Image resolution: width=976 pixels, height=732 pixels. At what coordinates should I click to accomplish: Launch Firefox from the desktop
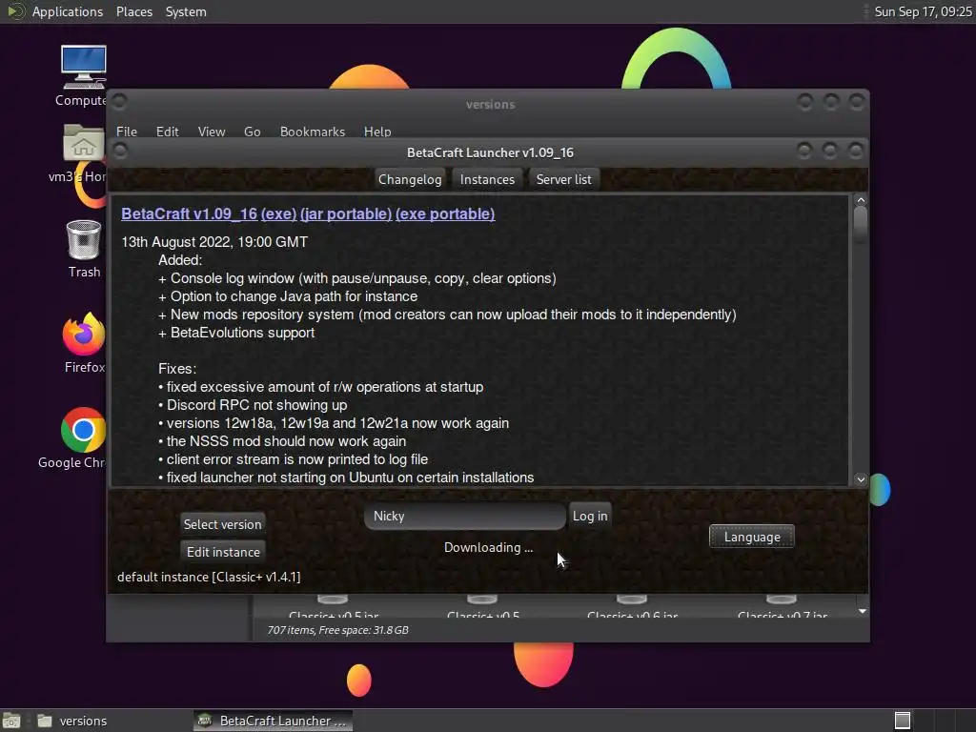coord(84,335)
